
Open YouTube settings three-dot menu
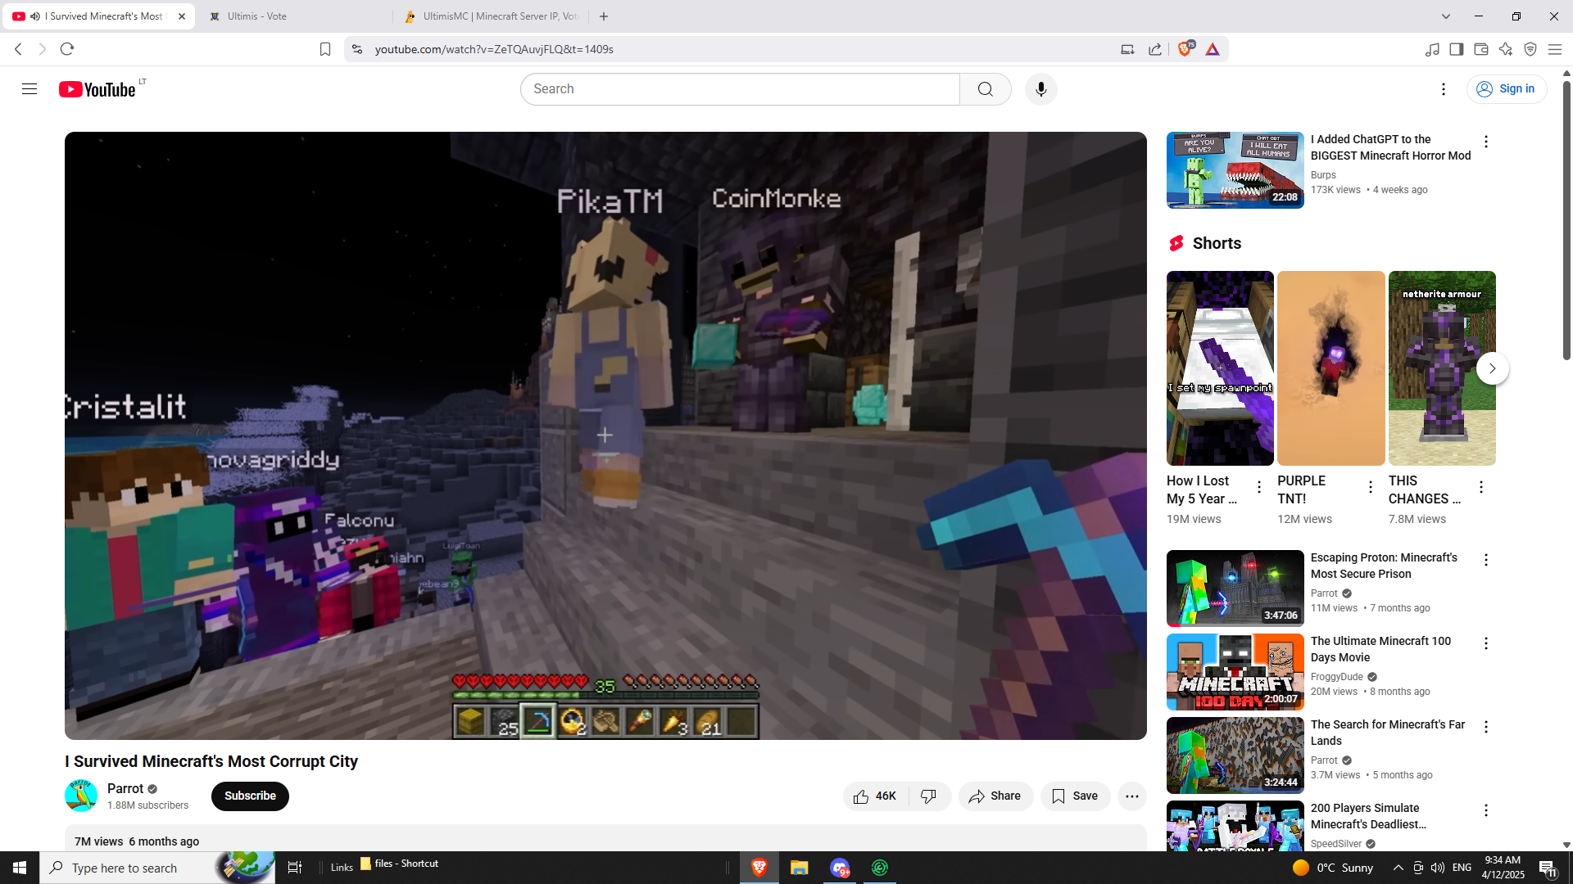click(x=1444, y=89)
